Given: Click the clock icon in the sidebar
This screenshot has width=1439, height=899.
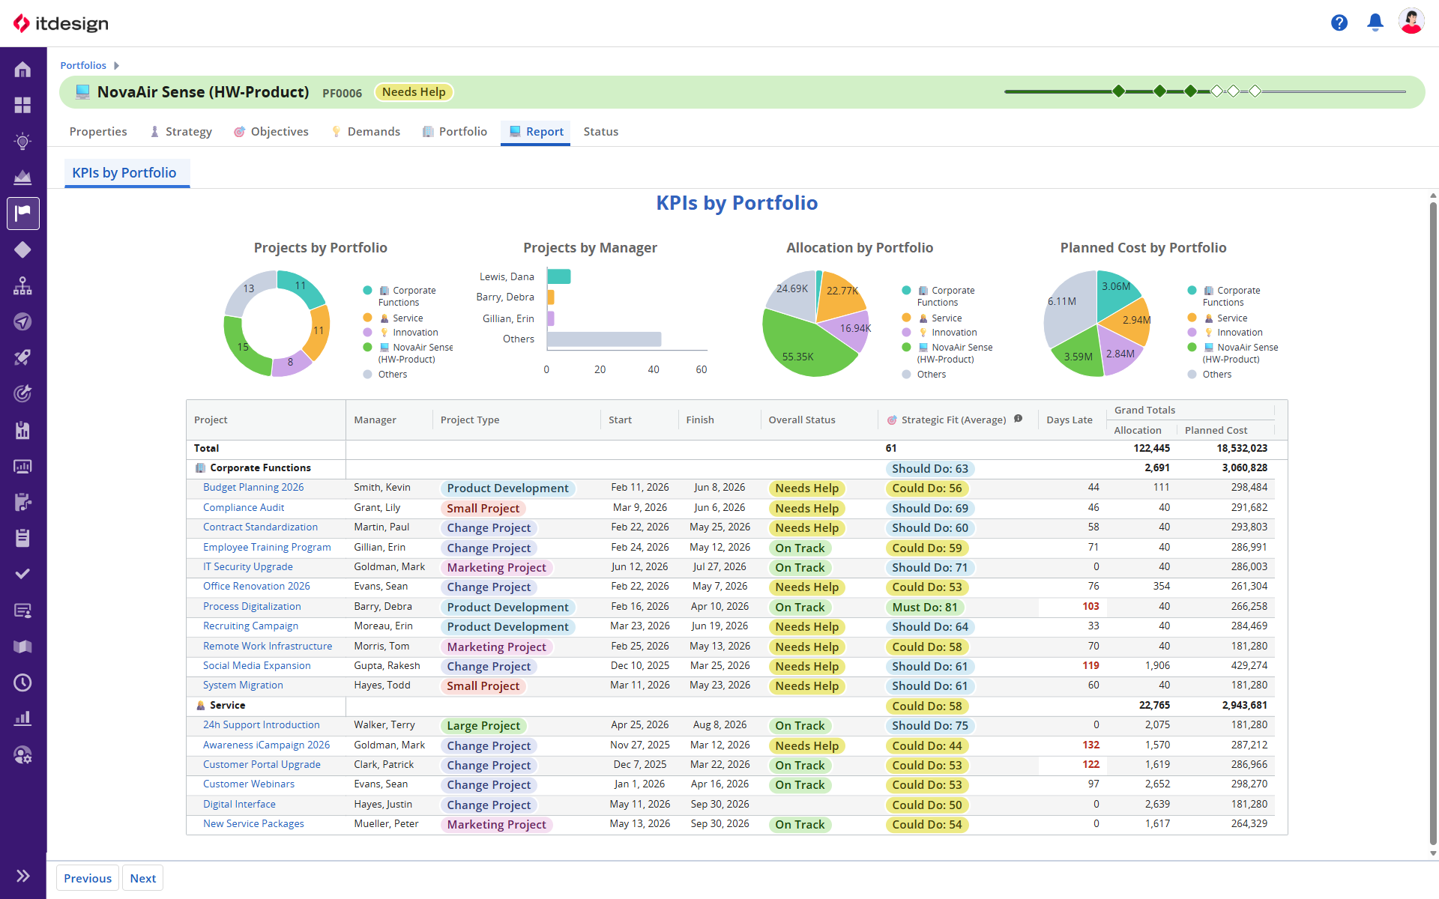Looking at the screenshot, I should (x=22, y=682).
